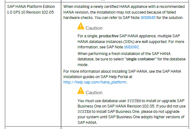The height and width of the screenshot is (129, 191).
Task: Open the SAP Note 1681092 link
Action: tap(131, 47)
